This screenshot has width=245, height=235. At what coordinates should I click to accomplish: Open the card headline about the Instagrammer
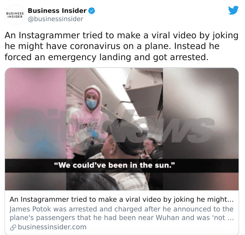click(x=121, y=200)
